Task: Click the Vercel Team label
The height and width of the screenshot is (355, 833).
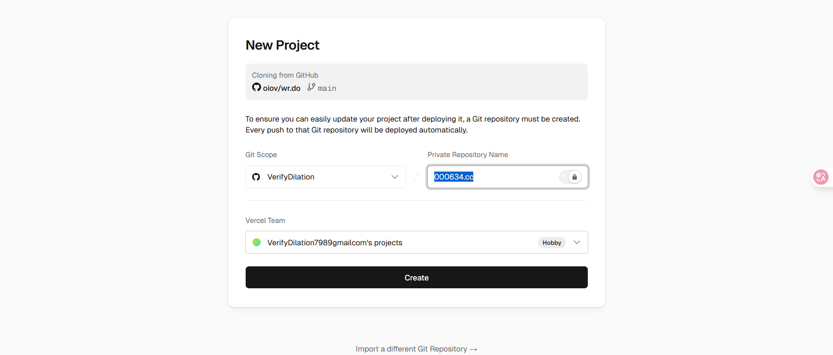Action: click(x=265, y=220)
